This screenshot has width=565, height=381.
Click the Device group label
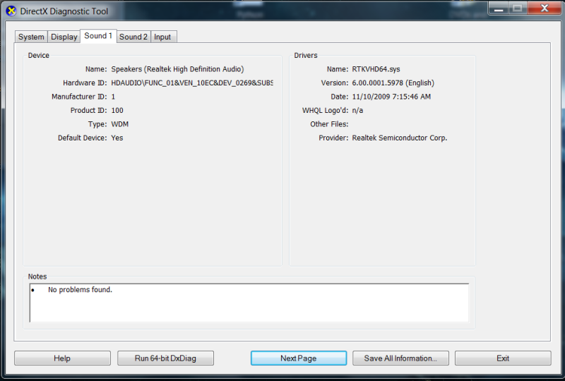[39, 56]
